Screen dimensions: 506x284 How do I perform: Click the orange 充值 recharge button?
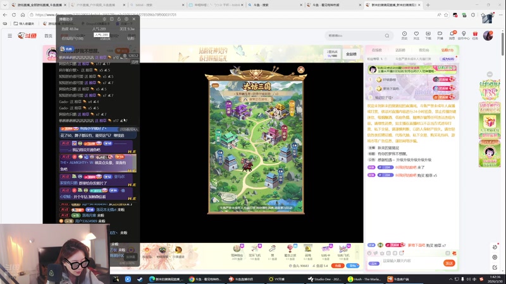[x=338, y=266]
